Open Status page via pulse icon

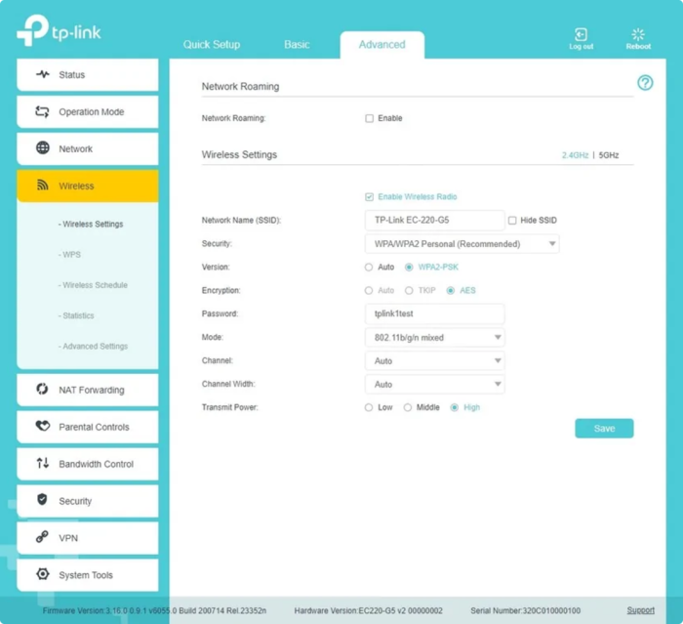coord(43,74)
